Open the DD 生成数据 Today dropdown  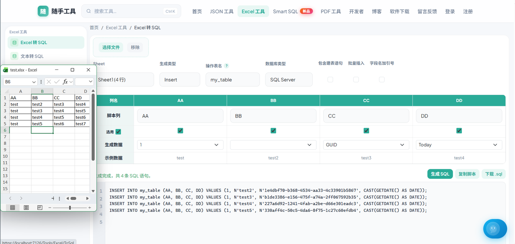(459, 145)
